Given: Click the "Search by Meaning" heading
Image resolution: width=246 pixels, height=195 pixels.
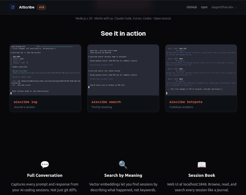Looking at the screenshot, I should pos(123,175).
